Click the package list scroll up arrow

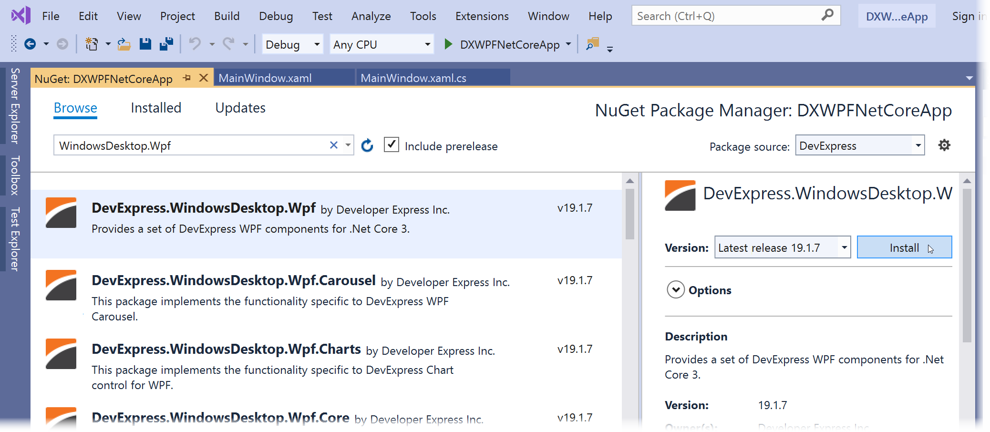[630, 181]
